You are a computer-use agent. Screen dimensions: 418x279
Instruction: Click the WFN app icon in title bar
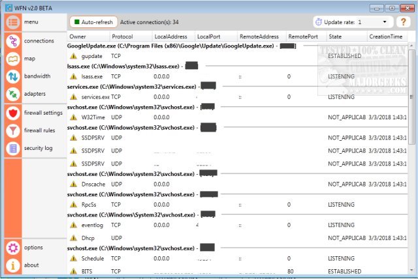tap(8, 8)
